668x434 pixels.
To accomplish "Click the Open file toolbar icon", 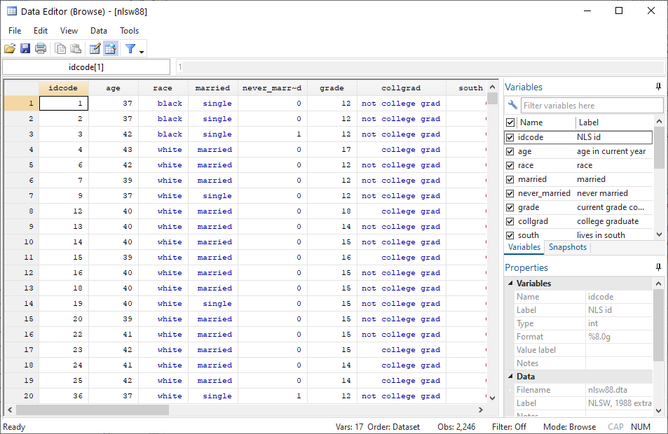I will (10, 48).
